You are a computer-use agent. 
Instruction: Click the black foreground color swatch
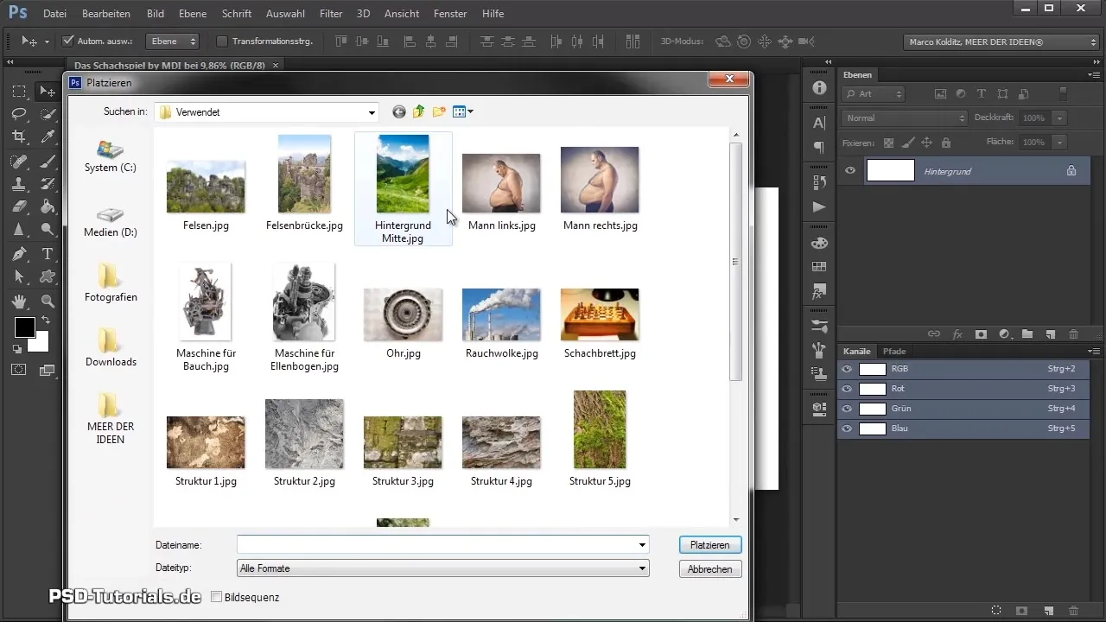[23, 327]
